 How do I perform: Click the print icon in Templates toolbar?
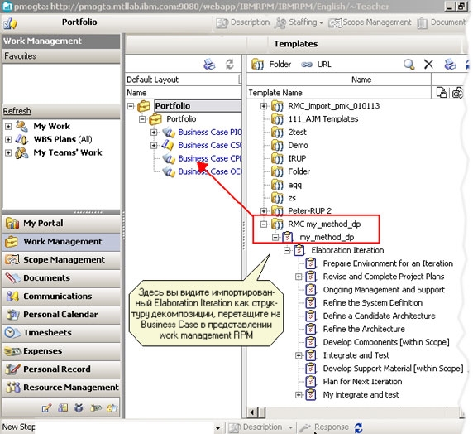tap(450, 64)
